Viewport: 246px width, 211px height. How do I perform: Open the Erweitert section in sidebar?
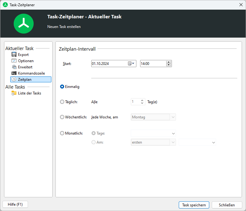25,67
